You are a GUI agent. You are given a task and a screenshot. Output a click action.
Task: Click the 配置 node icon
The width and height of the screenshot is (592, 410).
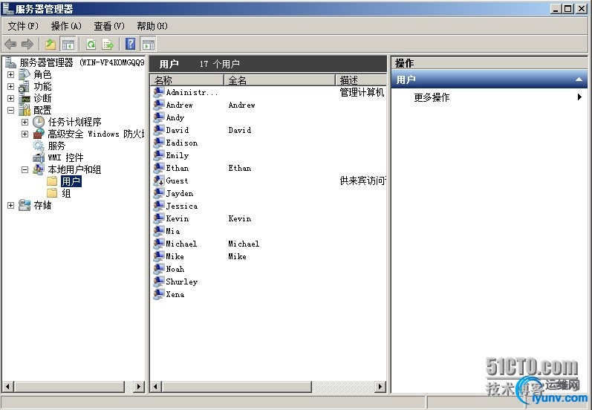point(25,110)
